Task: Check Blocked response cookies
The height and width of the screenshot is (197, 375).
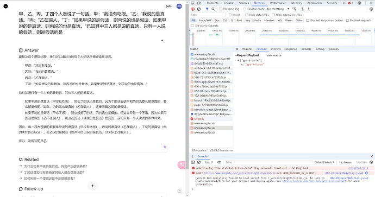Action: pyautogui.click(x=308, y=21)
